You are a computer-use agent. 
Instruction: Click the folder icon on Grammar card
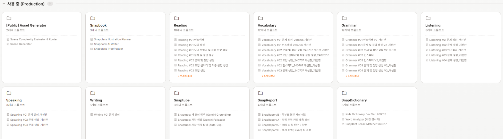click(344, 18)
